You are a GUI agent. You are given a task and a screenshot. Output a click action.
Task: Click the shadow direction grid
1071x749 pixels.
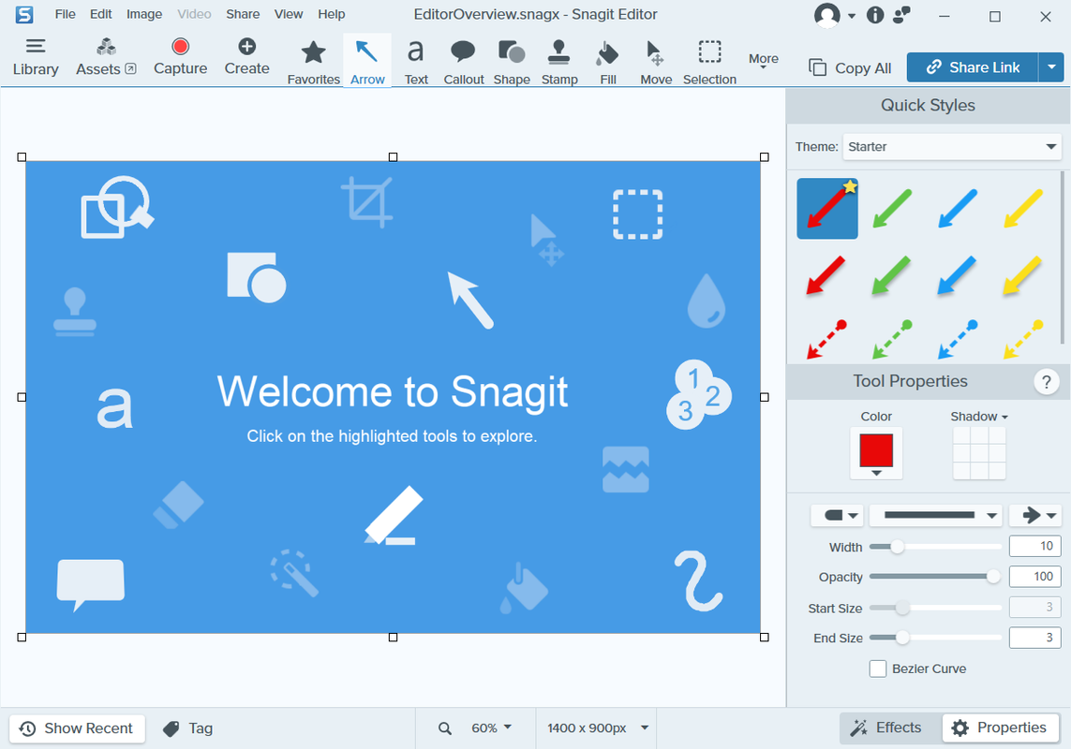click(979, 453)
